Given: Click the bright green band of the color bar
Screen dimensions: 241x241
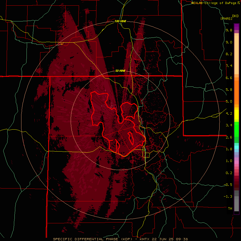Looking at the screenshot, I should click(236, 129).
